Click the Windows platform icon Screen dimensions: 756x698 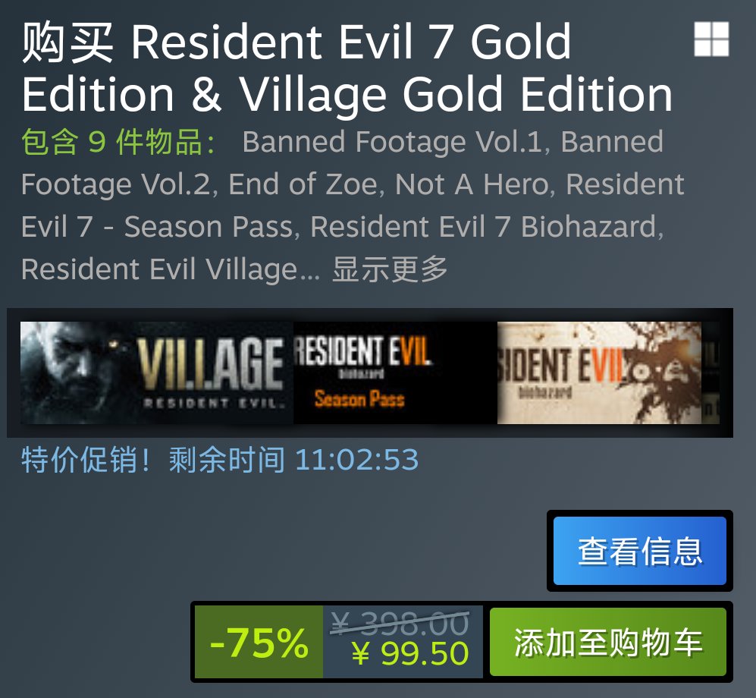(x=711, y=39)
